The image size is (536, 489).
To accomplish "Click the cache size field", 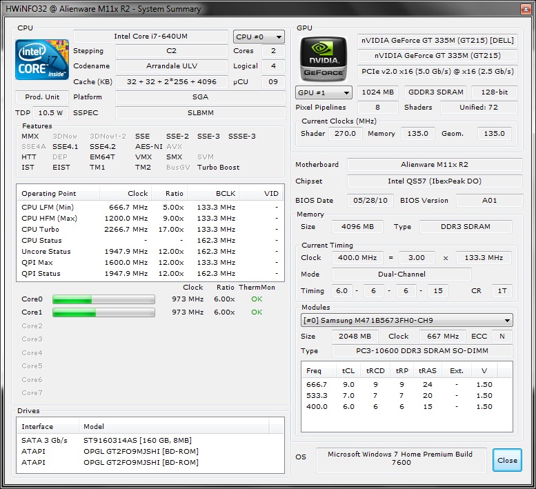I will click(x=172, y=81).
